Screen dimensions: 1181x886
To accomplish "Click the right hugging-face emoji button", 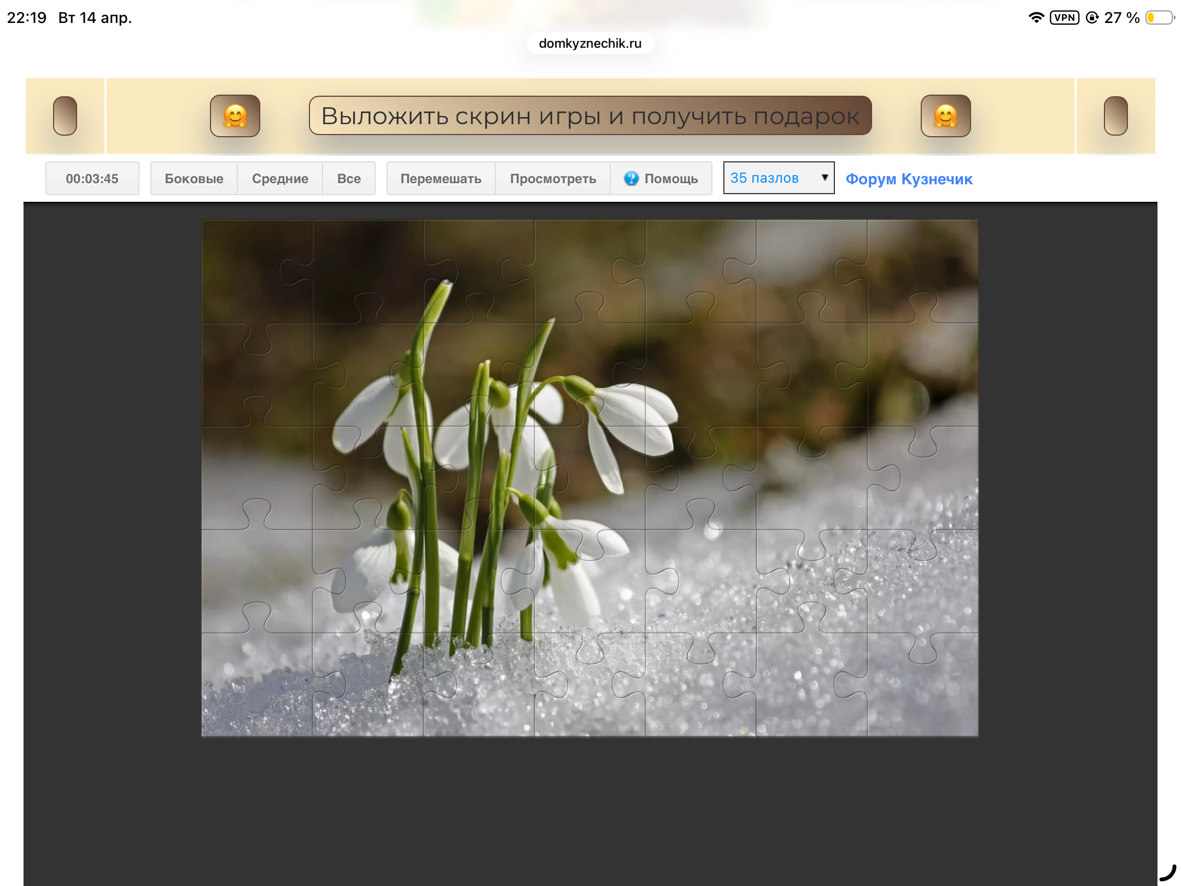I will [x=945, y=116].
